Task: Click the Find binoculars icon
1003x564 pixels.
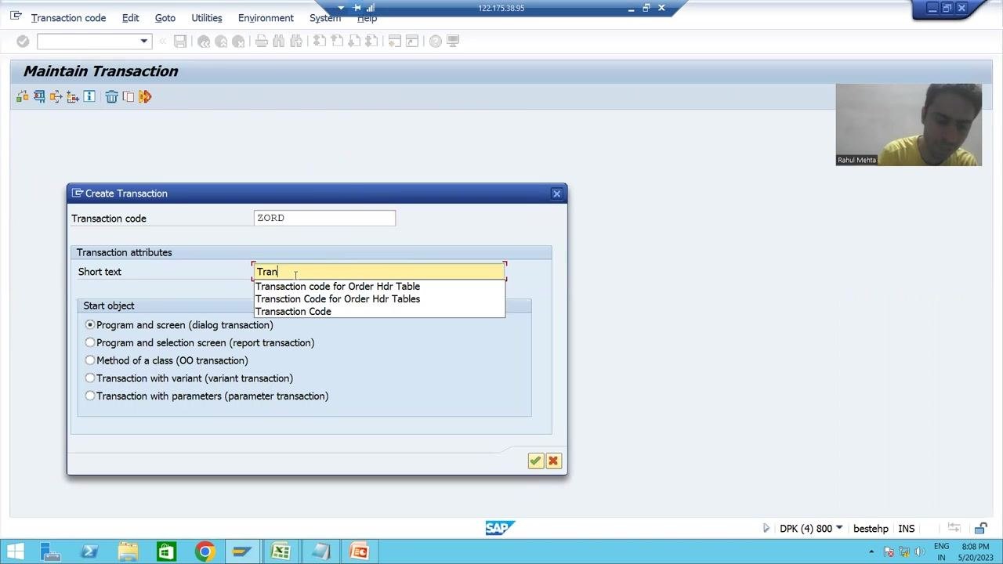Action: [279, 41]
